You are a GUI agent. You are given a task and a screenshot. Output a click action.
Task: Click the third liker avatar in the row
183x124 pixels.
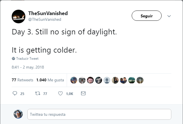pos(90,80)
